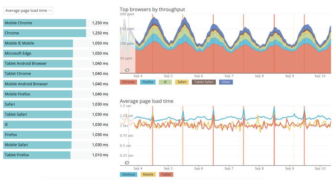Click the Average page load time chart heading
This screenshot has height=180, width=334.
tap(146, 101)
